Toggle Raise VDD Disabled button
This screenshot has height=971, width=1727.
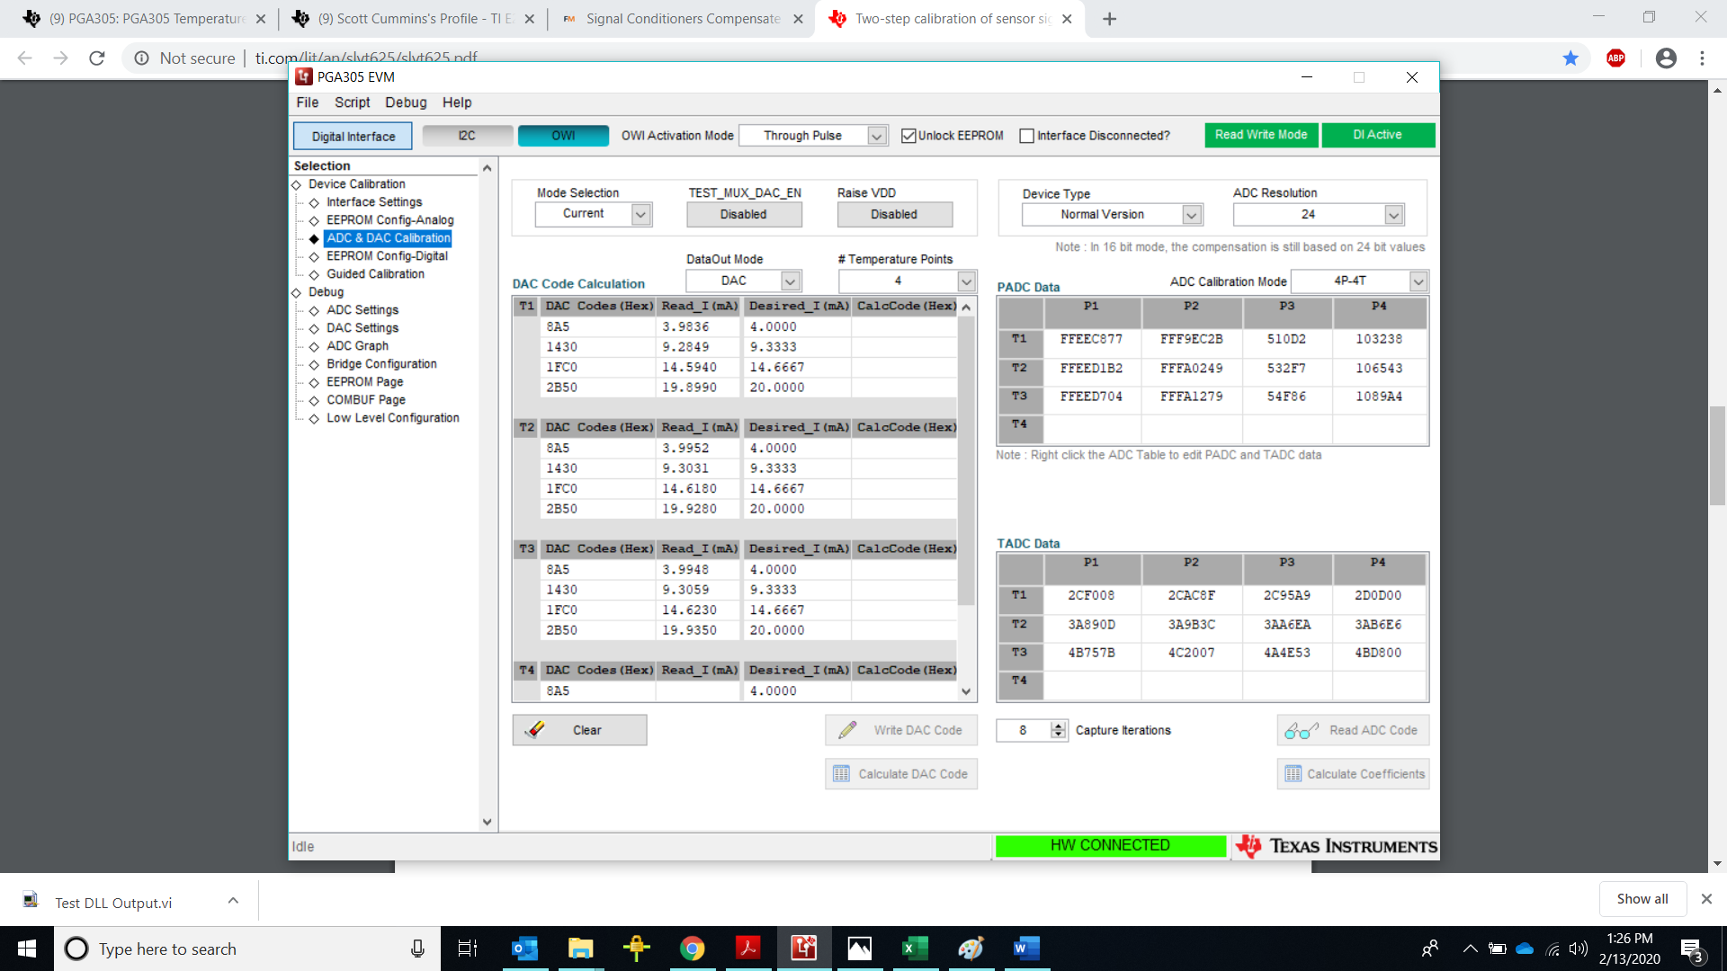(894, 215)
